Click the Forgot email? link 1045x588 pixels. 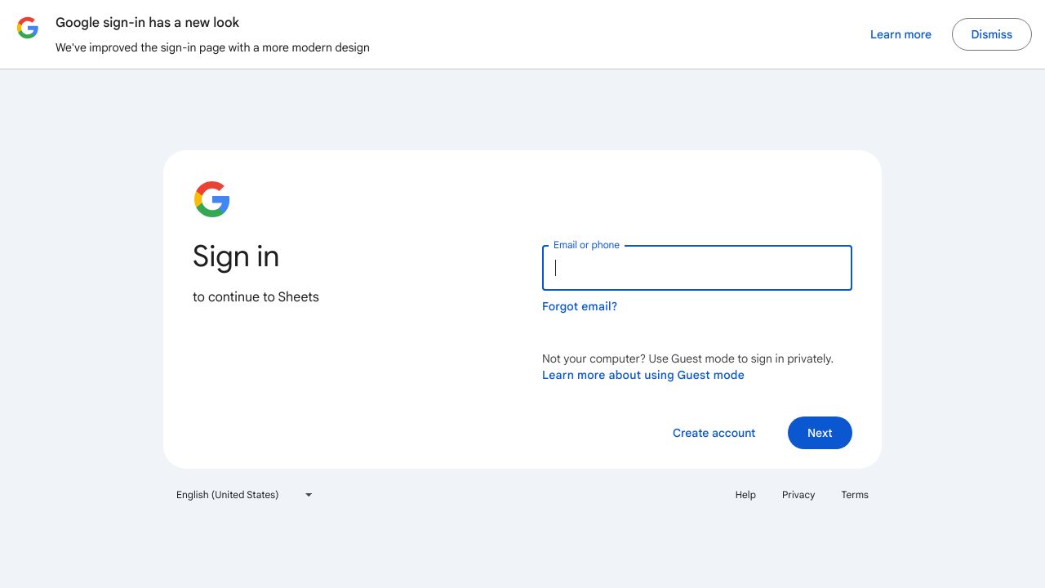coord(580,306)
